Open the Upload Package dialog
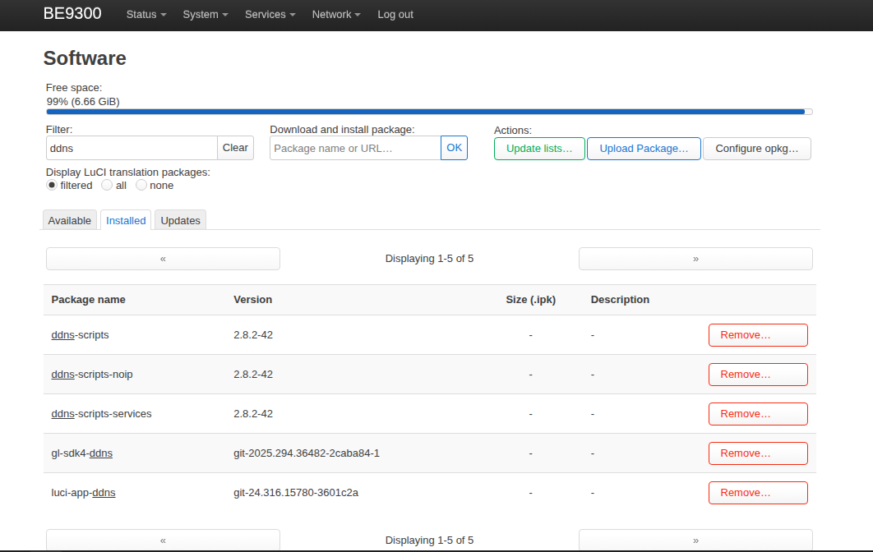 click(644, 149)
